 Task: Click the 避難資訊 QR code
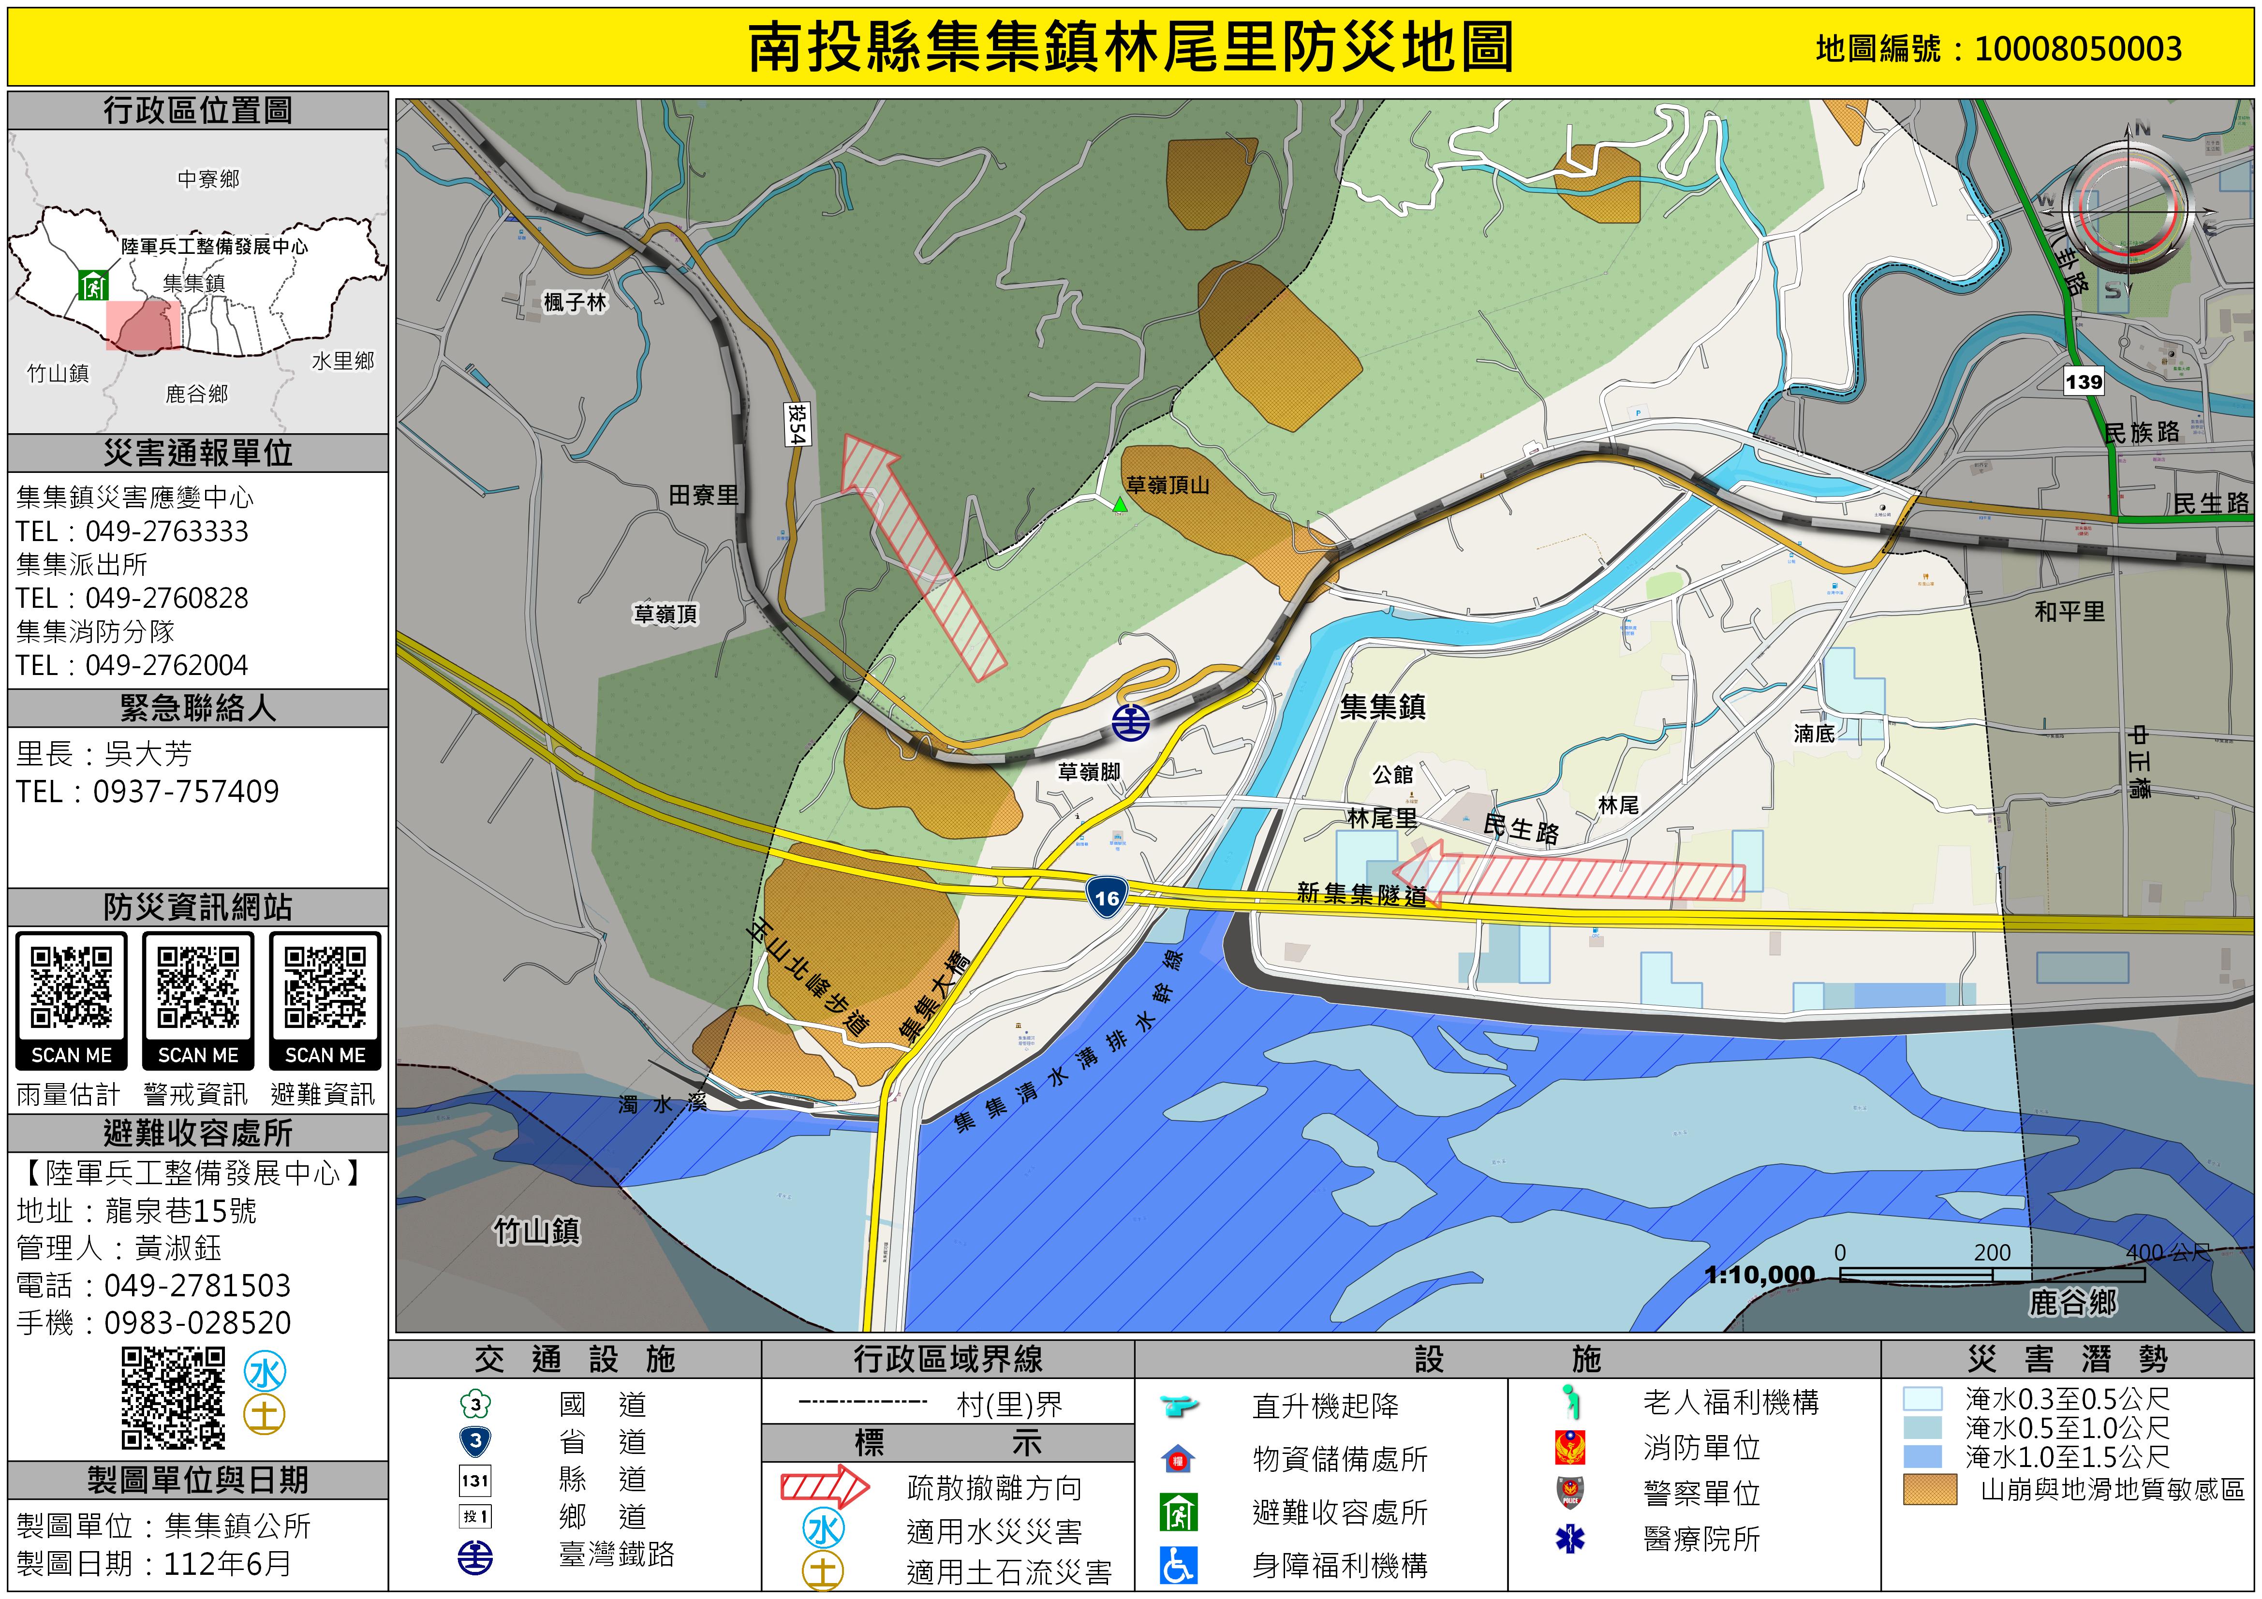(325, 987)
